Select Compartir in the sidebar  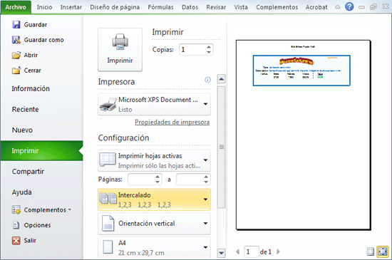42,172
